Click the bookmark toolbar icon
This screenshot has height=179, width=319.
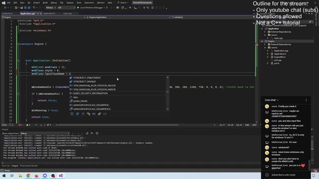(x=153, y=8)
